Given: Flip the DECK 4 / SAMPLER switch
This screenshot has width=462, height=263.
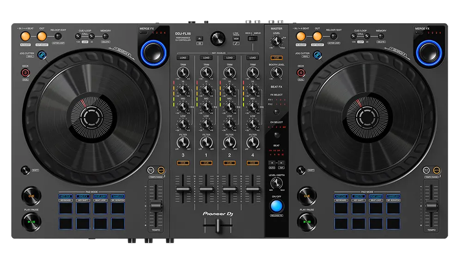Looking at the screenshot, I should click(x=253, y=39).
